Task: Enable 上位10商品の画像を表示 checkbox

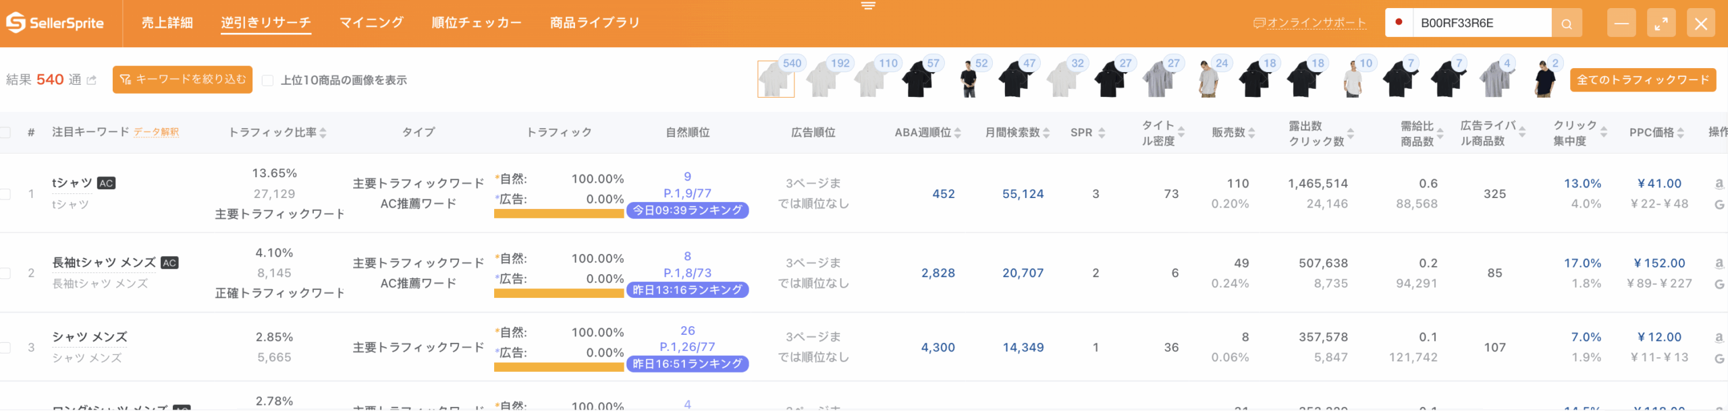Action: tap(267, 80)
